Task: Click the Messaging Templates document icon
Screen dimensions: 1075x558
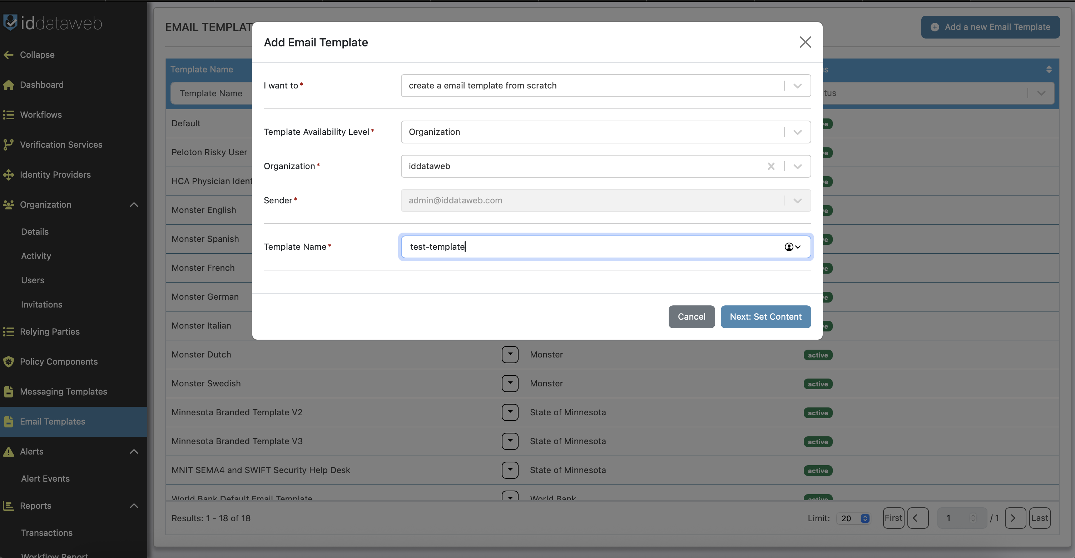Action: tap(8, 392)
